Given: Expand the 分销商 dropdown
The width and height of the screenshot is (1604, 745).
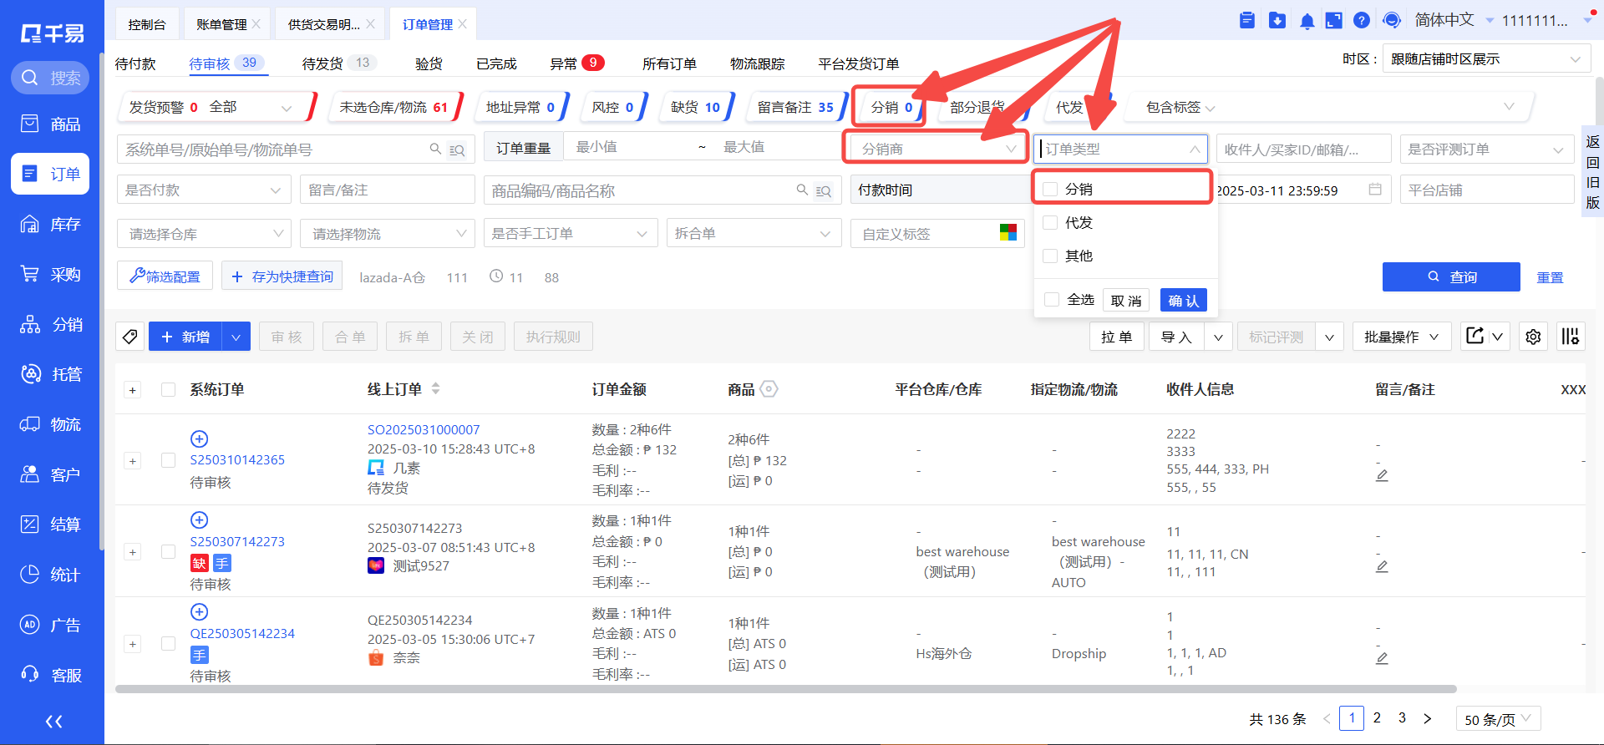Looking at the screenshot, I should point(938,150).
